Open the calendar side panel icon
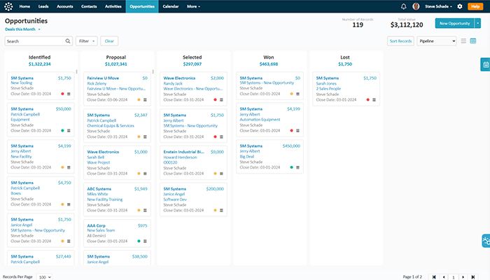This screenshot has width=490, height=280. (485, 65)
